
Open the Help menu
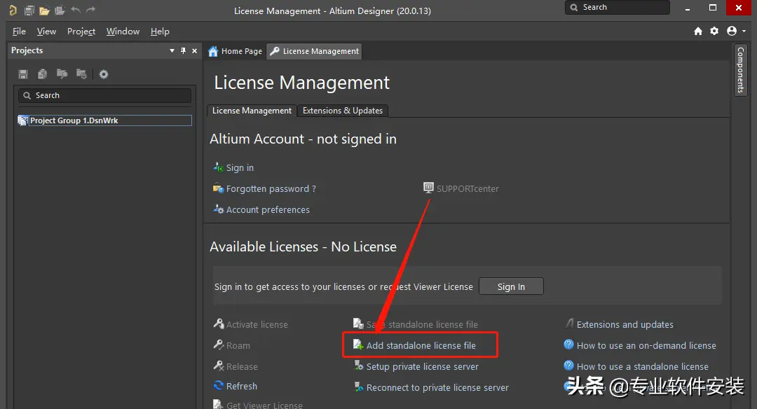point(160,32)
